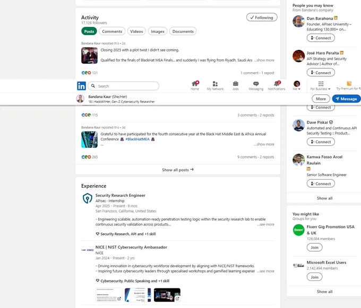The image size is (361, 308).
Task: Connect with José Haro Peralta
Action: coord(321,73)
